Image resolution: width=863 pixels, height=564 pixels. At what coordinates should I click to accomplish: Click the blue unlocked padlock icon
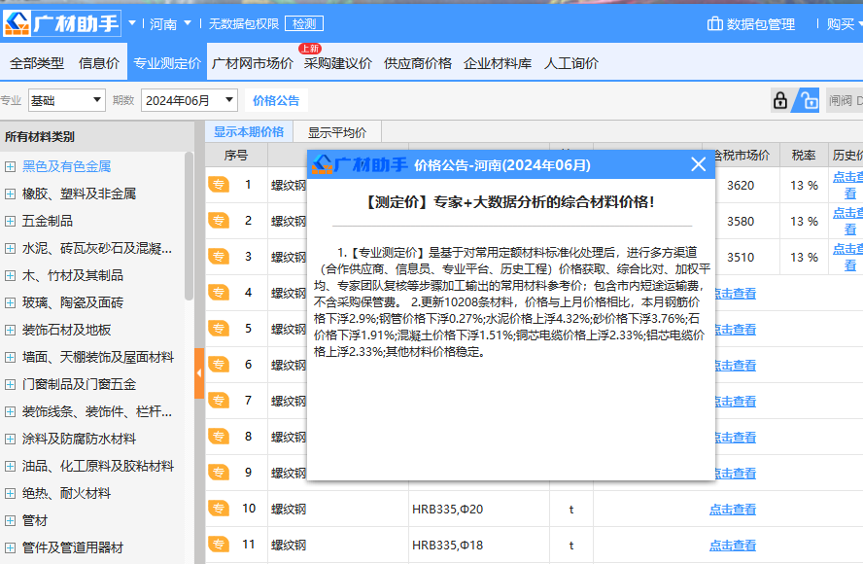click(808, 100)
